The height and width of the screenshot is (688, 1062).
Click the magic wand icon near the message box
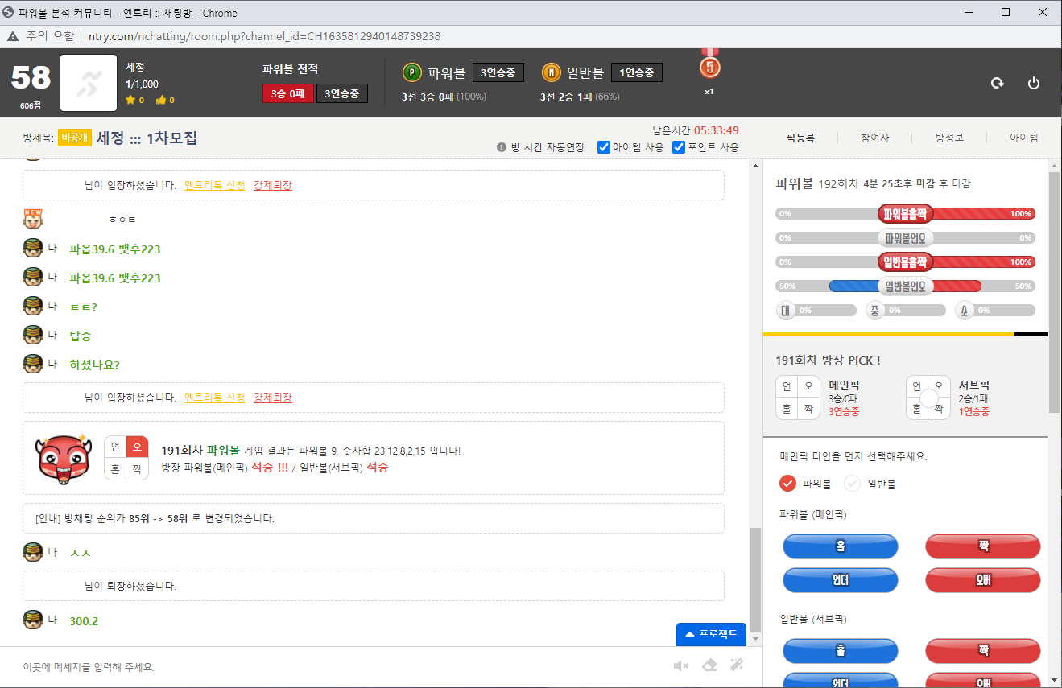(x=736, y=665)
